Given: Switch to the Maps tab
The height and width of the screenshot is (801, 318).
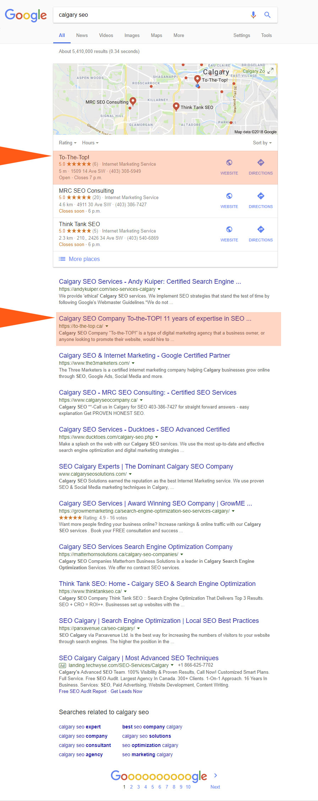Looking at the screenshot, I should [x=157, y=35].
